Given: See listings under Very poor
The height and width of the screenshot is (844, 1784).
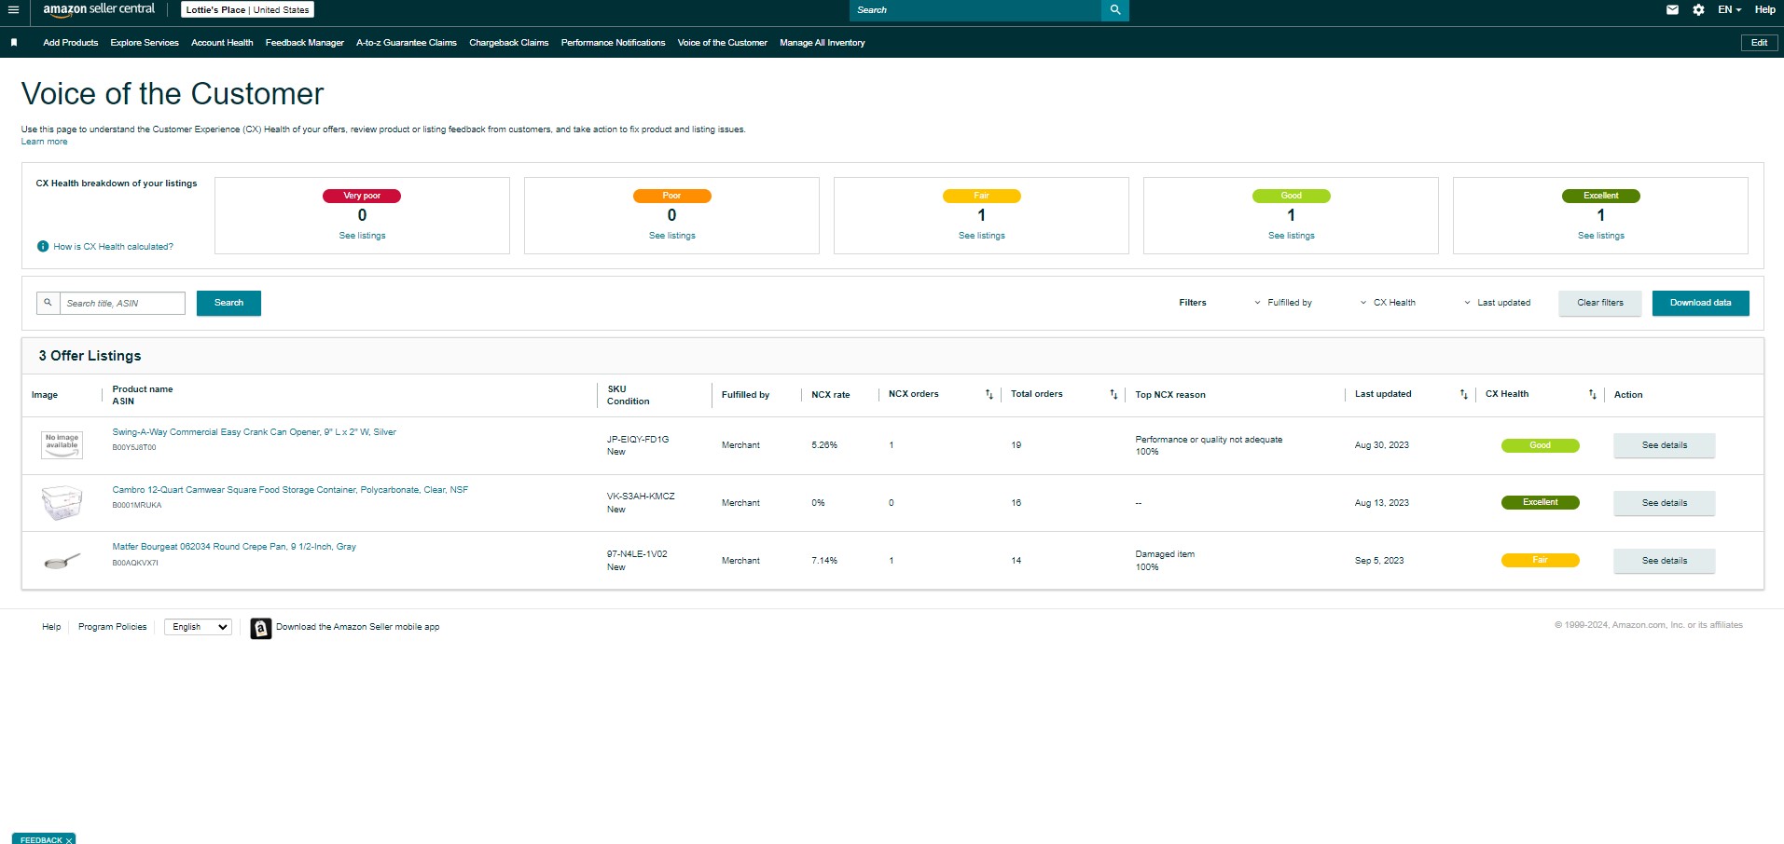Looking at the screenshot, I should 362,236.
